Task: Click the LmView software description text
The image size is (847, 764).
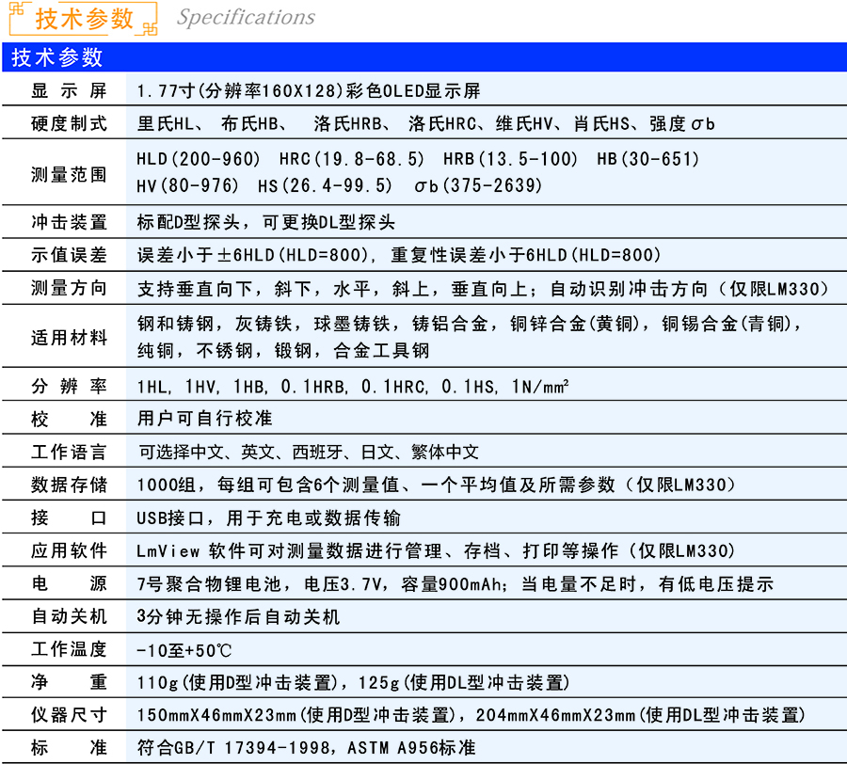Action: tap(436, 550)
